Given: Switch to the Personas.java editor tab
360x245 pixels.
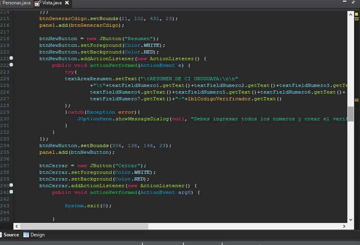Looking at the screenshot, I should click(16, 3).
